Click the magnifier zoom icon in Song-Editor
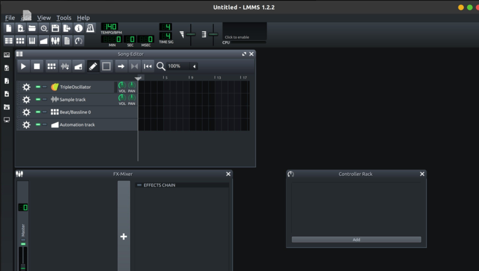 click(161, 66)
